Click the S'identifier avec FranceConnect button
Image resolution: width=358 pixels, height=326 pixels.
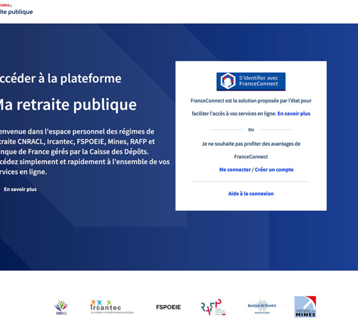coord(251,81)
